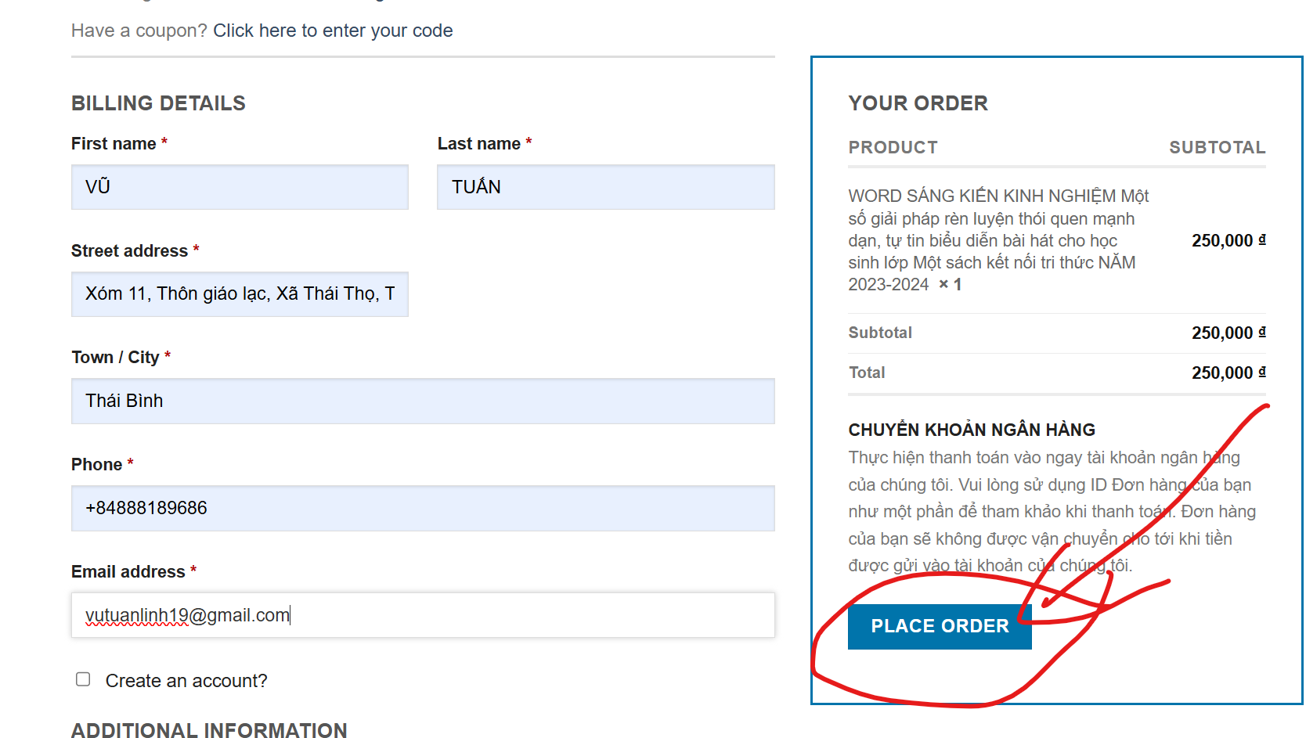Click the Town / City label
This screenshot has width=1306, height=738.
coord(115,358)
